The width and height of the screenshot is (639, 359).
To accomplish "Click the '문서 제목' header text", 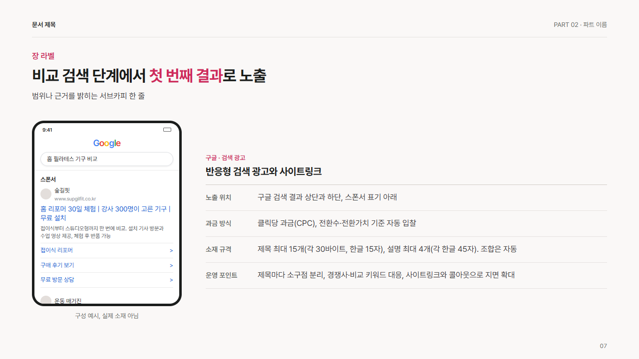I will [44, 24].
